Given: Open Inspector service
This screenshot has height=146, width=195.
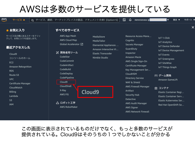Looking at the screenshot, I should click(131, 53).
